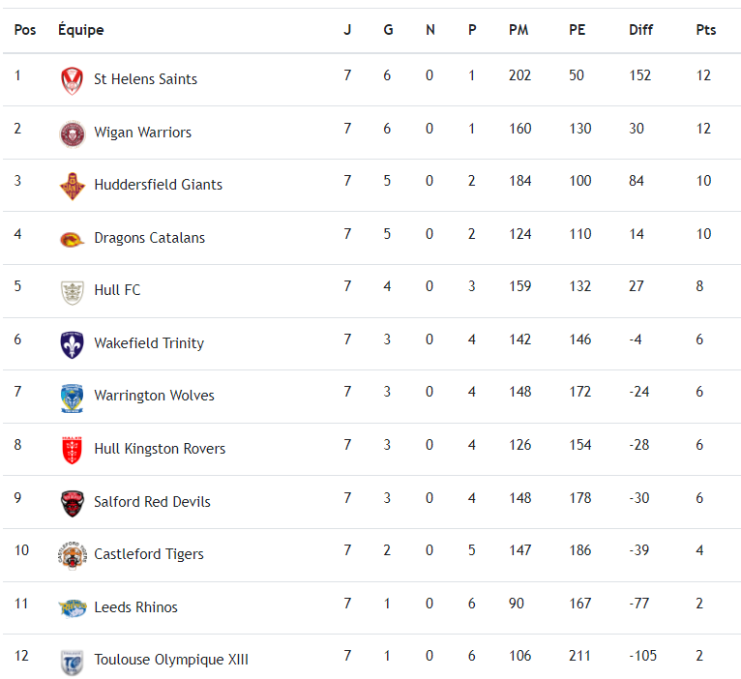Click the St Helens Saints team logo
Image resolution: width=741 pixels, height=679 pixels.
point(72,80)
